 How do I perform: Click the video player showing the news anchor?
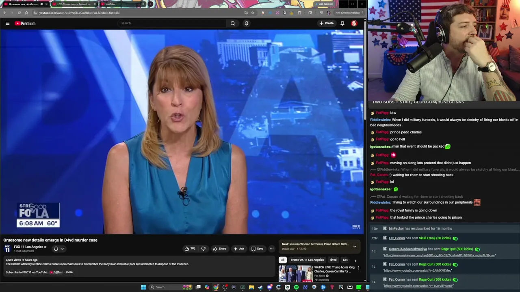pyautogui.click(x=182, y=132)
